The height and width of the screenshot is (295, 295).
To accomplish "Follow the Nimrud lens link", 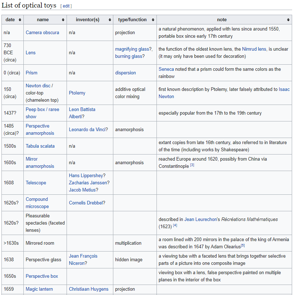I will click(254, 49).
